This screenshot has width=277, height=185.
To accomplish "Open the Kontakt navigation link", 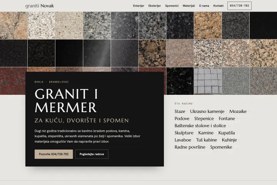I will [x=219, y=6].
